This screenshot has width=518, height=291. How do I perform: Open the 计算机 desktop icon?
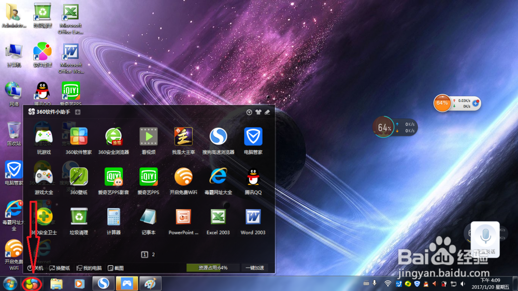13,55
